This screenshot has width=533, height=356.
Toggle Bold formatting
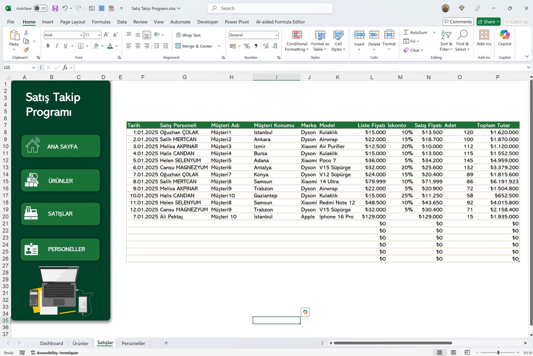click(48, 46)
